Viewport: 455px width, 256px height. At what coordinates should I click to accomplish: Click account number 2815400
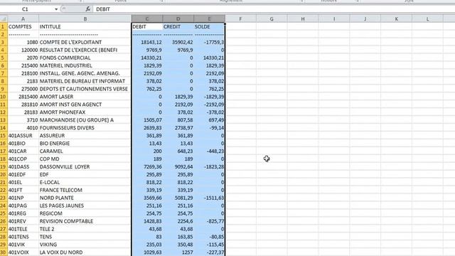pyautogui.click(x=23, y=97)
